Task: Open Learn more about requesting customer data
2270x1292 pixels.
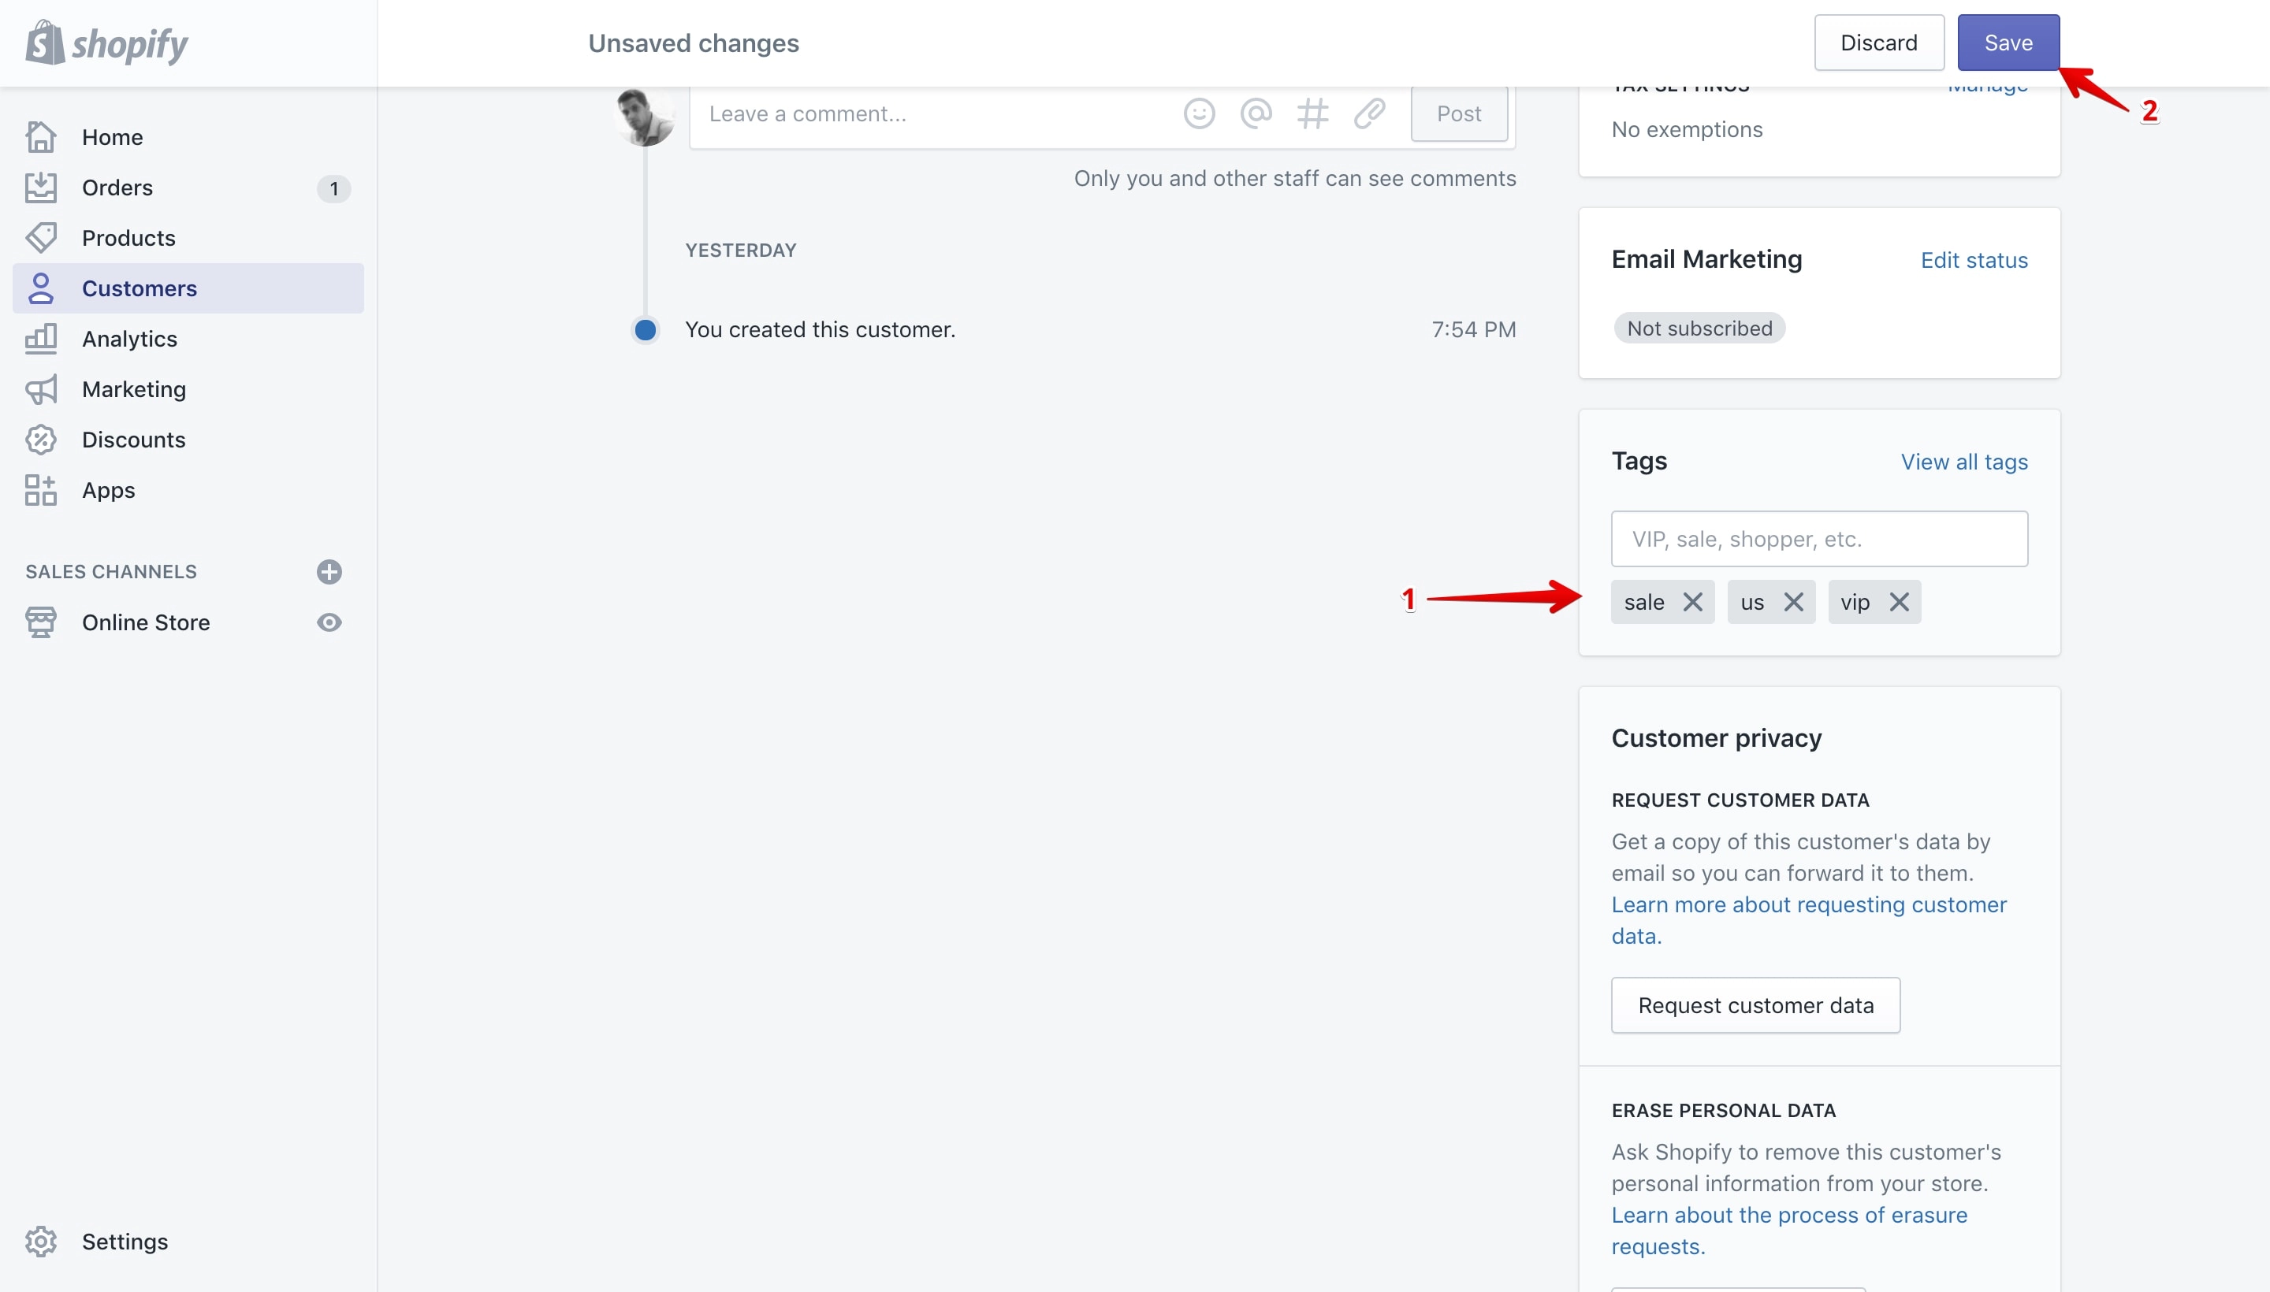Action: pyautogui.click(x=1808, y=920)
